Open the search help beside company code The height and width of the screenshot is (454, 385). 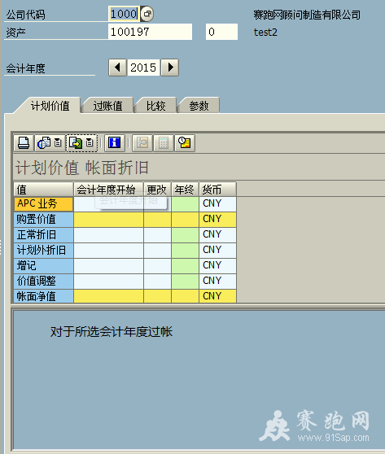(147, 14)
